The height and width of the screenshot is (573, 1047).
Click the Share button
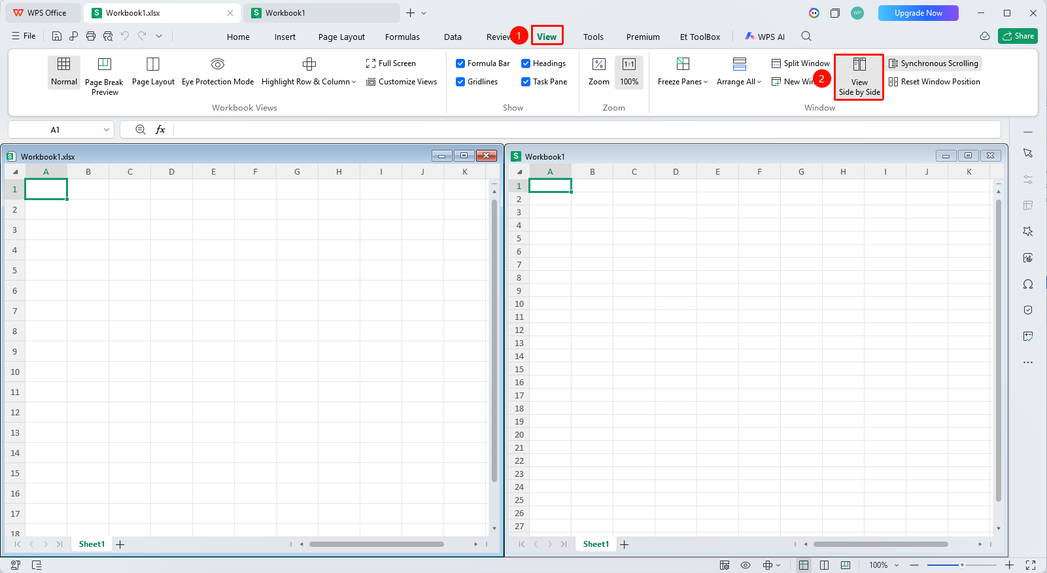click(x=1018, y=36)
